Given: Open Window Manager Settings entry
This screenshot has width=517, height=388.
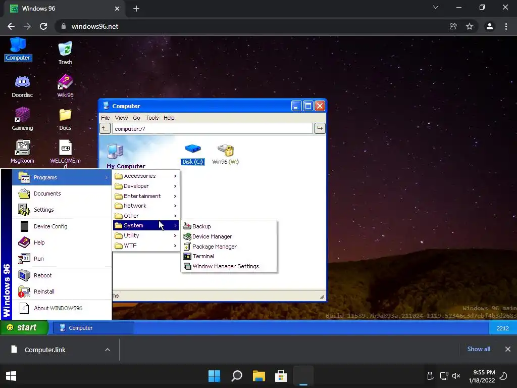Looking at the screenshot, I should pyautogui.click(x=229, y=266).
